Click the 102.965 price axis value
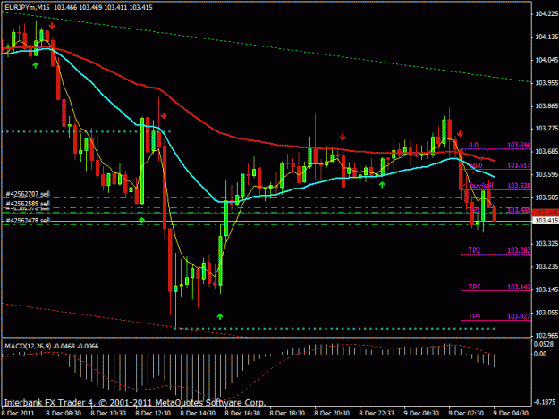This screenshot has height=419, width=559. tap(546, 335)
